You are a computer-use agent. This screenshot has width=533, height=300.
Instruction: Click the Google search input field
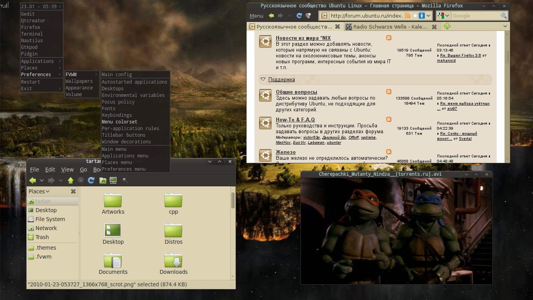pos(475,16)
